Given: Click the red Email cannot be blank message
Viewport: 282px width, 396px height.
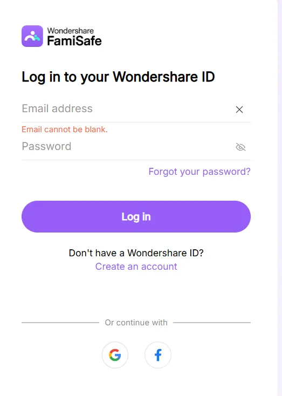Looking at the screenshot, I should pos(65,129).
